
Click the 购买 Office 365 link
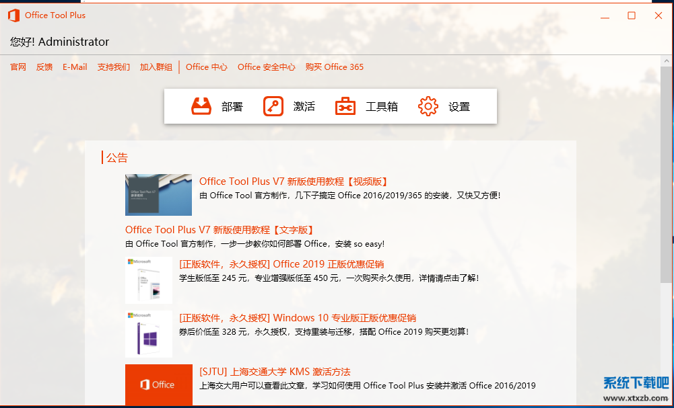[334, 67]
